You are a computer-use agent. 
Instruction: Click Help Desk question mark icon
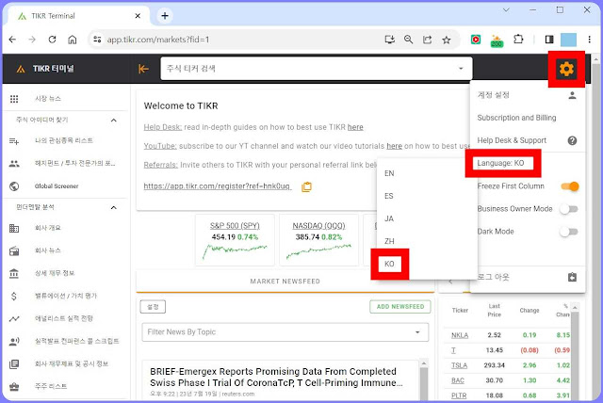pyautogui.click(x=572, y=140)
